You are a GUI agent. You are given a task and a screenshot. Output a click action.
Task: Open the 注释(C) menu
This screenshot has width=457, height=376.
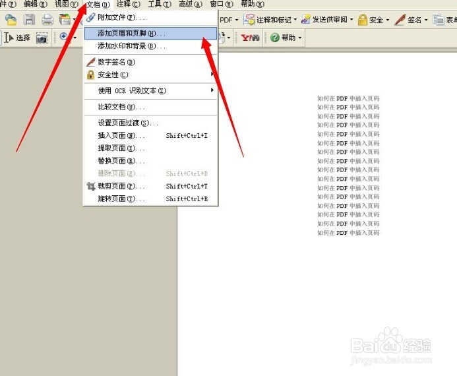click(129, 4)
